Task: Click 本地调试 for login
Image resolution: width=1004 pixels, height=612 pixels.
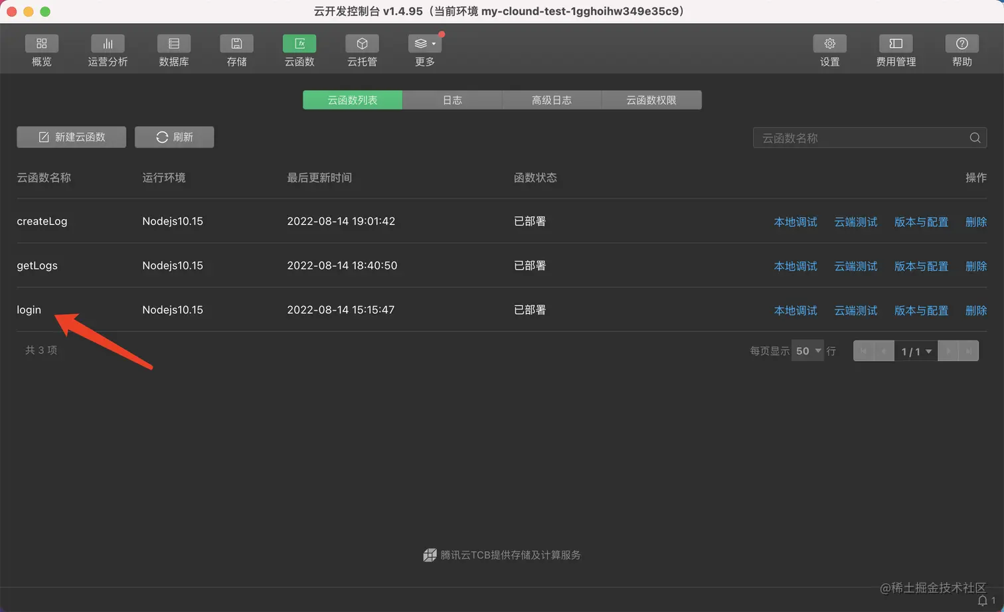Action: tap(795, 311)
